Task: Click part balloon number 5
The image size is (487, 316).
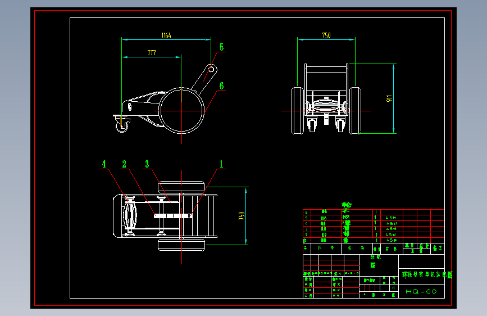Action: pyautogui.click(x=221, y=47)
